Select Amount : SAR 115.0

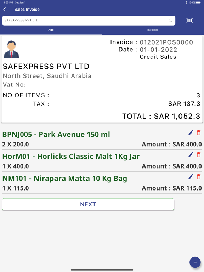(x=172, y=188)
